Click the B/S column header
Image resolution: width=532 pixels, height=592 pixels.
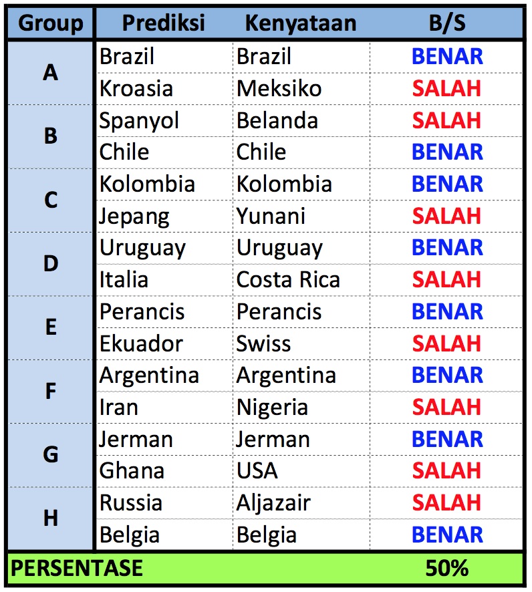(446, 24)
